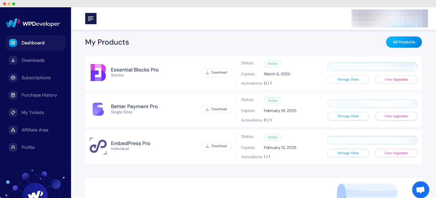Download Better Payment Pro
Viewport: 436px width, 198px height.
pyautogui.click(x=216, y=109)
